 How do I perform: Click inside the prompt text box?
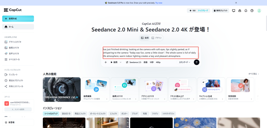point(151,53)
